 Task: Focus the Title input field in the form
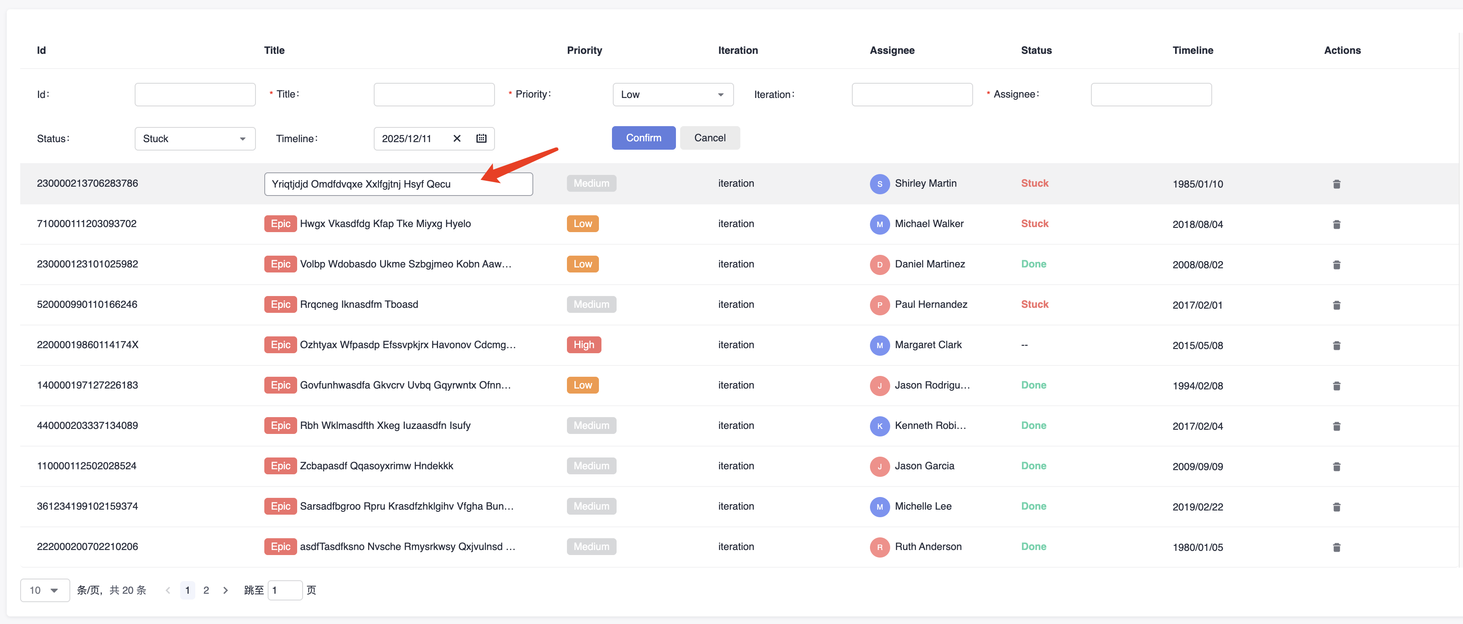click(x=434, y=95)
